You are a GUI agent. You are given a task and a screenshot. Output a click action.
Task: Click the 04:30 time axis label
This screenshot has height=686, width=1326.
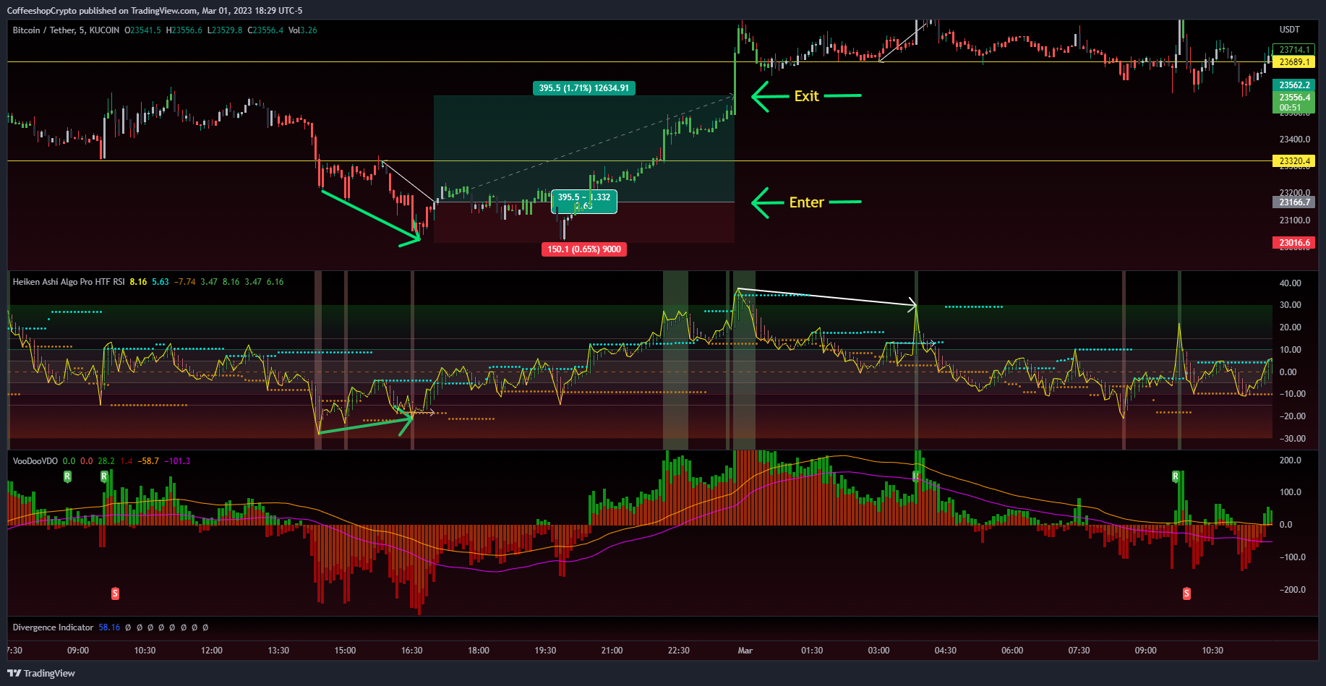pos(945,651)
